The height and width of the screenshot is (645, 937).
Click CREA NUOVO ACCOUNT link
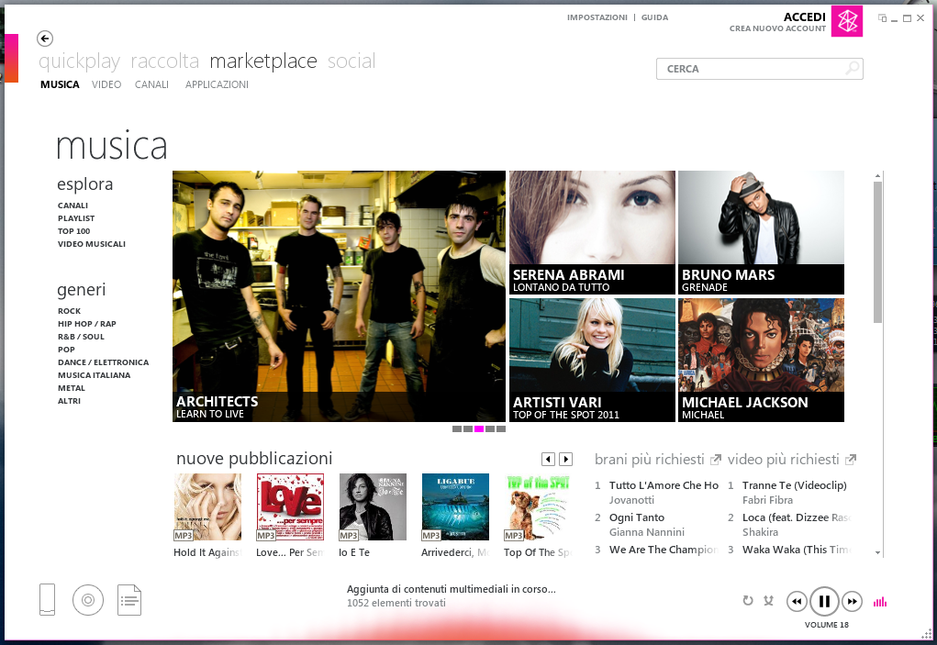[x=777, y=28]
